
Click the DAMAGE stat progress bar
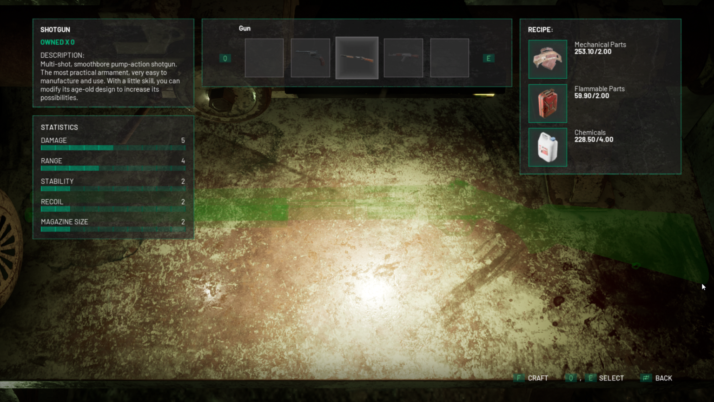point(113,147)
